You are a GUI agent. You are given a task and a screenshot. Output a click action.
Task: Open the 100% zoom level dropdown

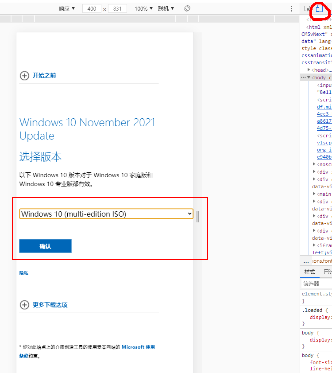143,9
